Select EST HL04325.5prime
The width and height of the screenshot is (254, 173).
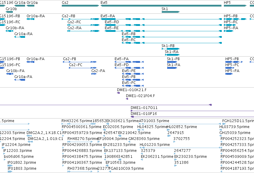[x=141, y=130]
